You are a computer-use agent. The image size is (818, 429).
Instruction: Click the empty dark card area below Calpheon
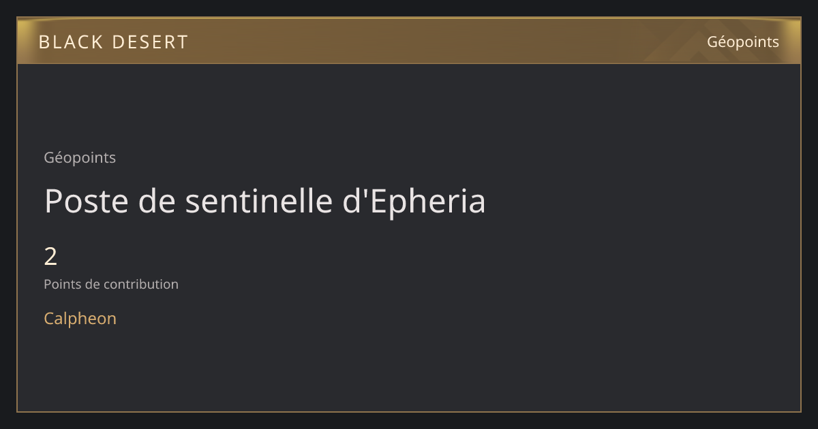point(409,371)
